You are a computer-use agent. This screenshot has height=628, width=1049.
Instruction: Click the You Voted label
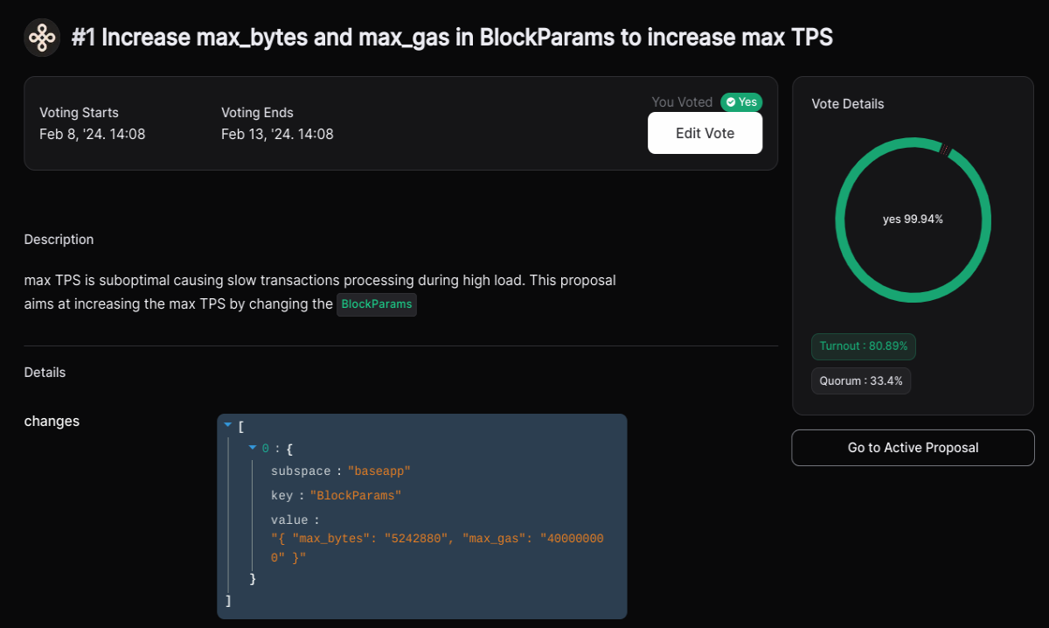tap(682, 102)
